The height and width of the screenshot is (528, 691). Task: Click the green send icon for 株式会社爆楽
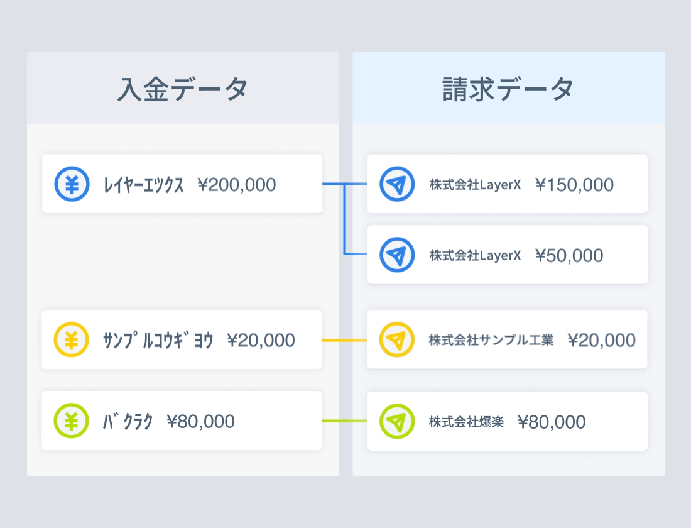(397, 421)
